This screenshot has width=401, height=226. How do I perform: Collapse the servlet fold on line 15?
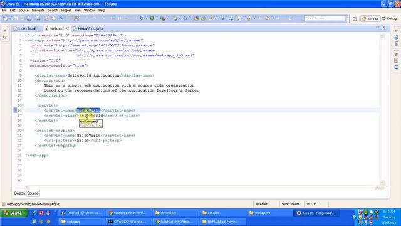click(23, 105)
